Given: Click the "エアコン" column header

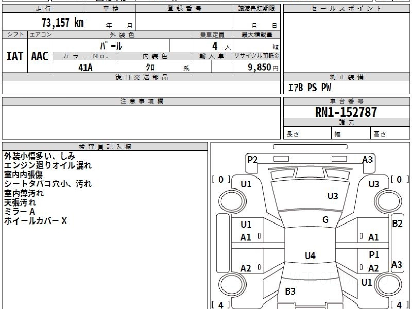Looking at the screenshot, I should pyautogui.click(x=40, y=35).
